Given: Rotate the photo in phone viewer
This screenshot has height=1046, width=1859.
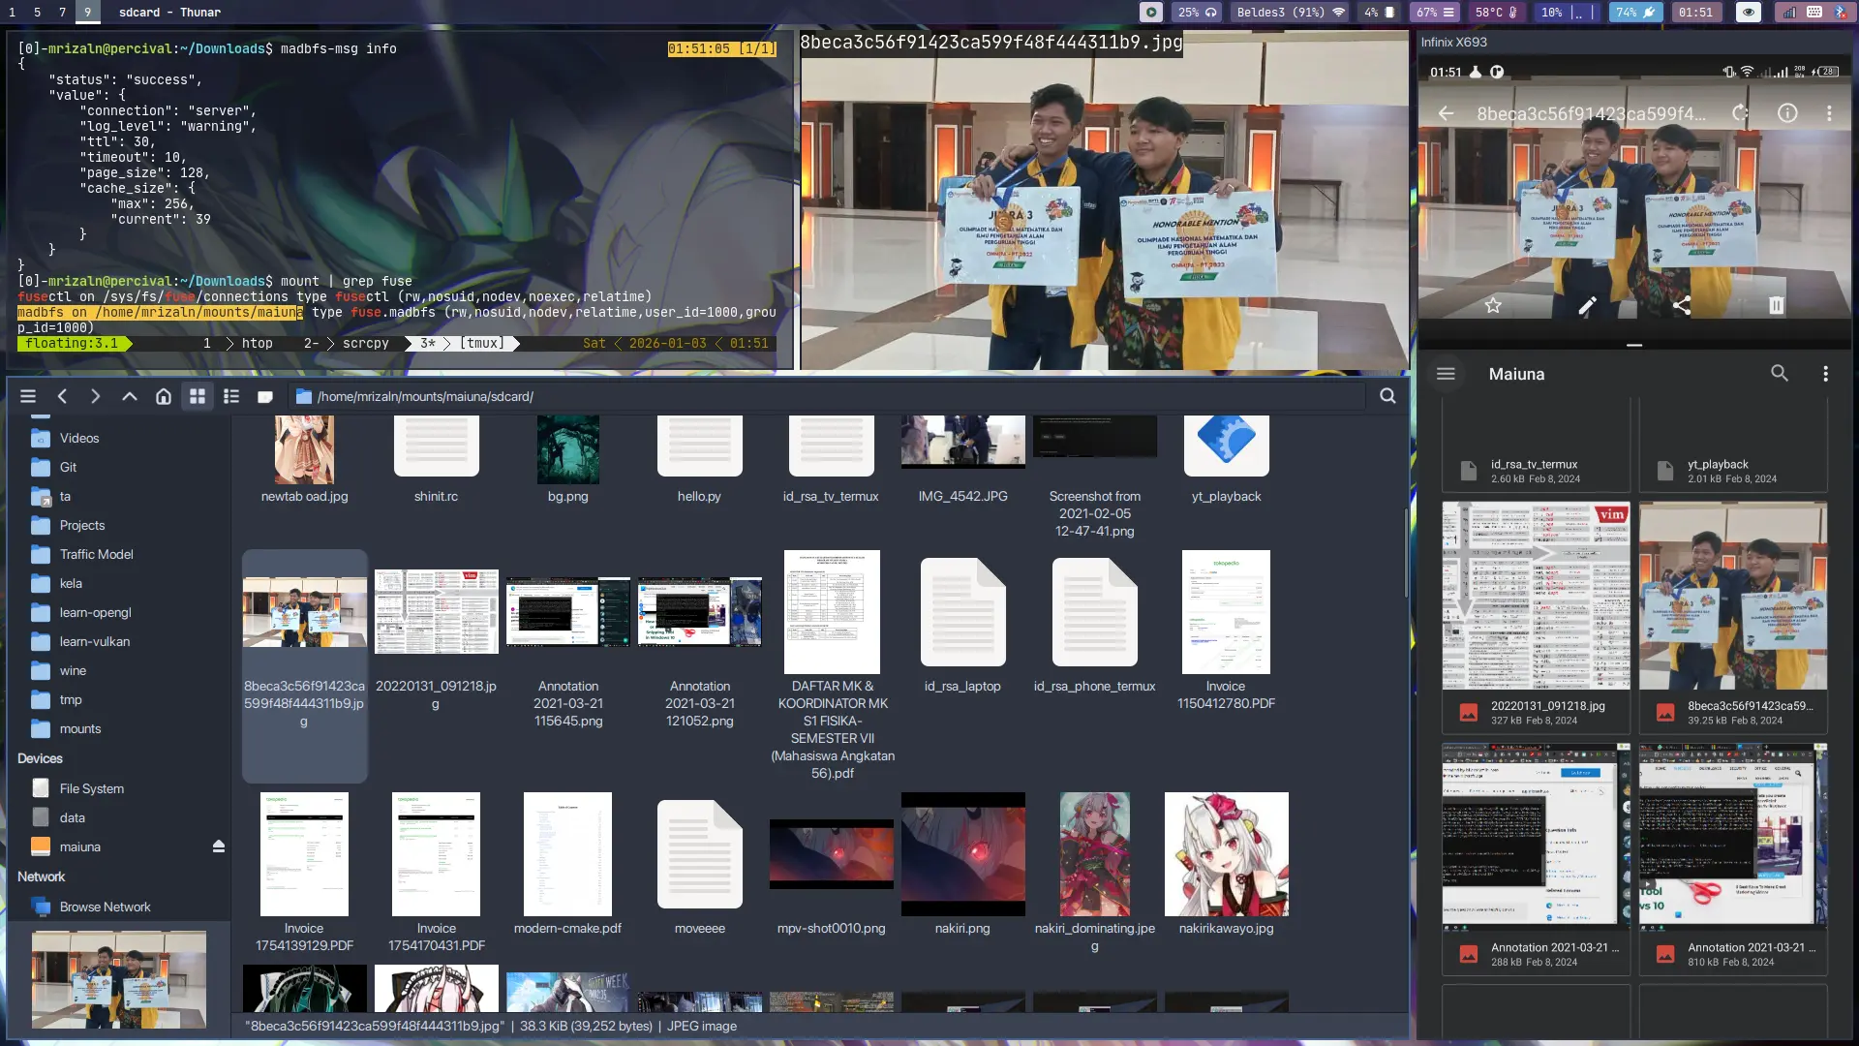Looking at the screenshot, I should (1740, 113).
